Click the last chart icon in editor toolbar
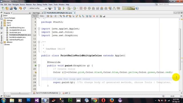The image size is (183, 103). (104, 16)
